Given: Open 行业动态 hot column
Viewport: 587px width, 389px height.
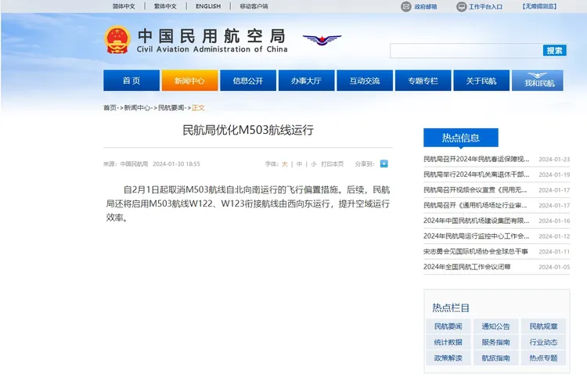Looking at the screenshot, I should (x=543, y=342).
